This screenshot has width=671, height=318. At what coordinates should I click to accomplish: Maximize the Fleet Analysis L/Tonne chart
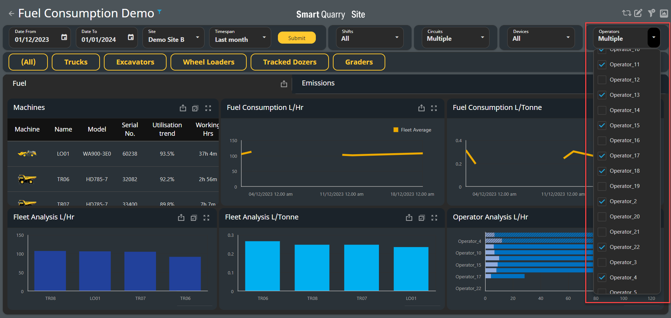pyautogui.click(x=434, y=218)
